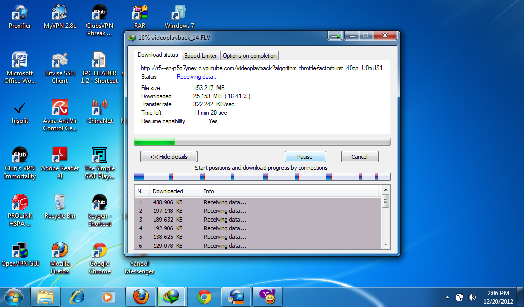
Task: Open the ChinaNet desktop shortcut
Action: 99,112
